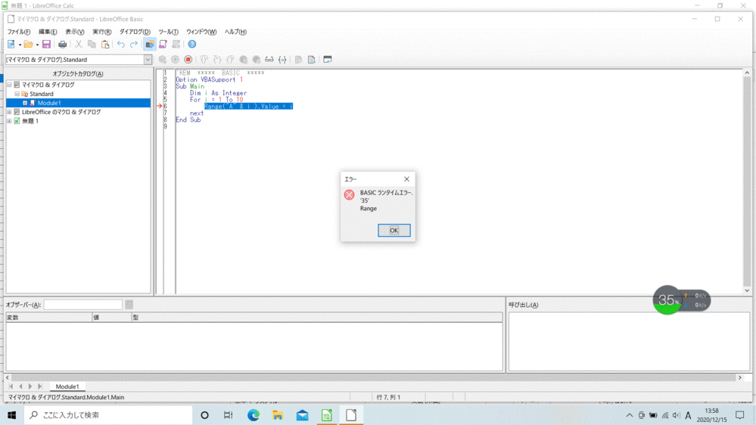The image size is (756, 425).
Task: Collapse the Standard library tree node
Action: [x=17, y=94]
